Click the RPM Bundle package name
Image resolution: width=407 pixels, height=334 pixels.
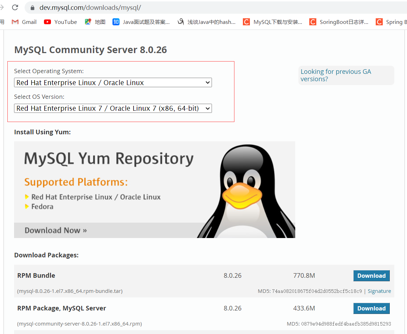point(36,276)
